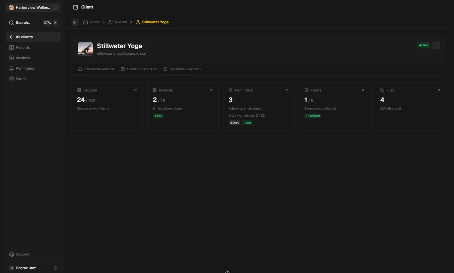Image resolution: width=454 pixels, height=273 pixels.
Task: Click the Forms clipboard icon in sidebar
Action: tap(11, 79)
